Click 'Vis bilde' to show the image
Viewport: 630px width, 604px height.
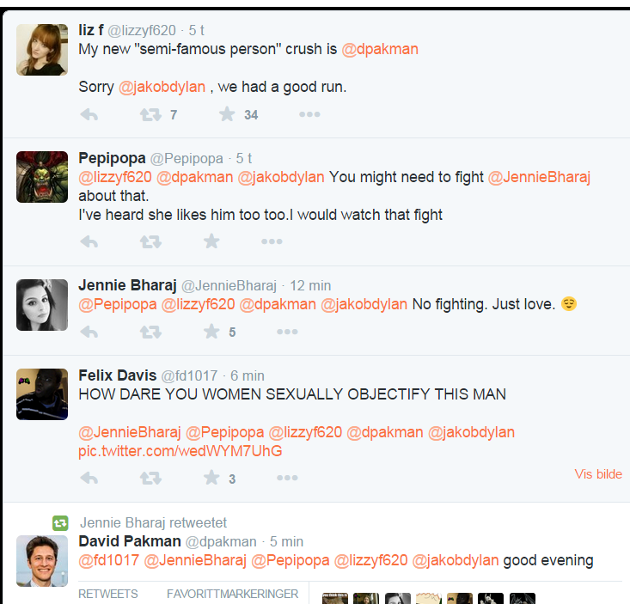598,474
